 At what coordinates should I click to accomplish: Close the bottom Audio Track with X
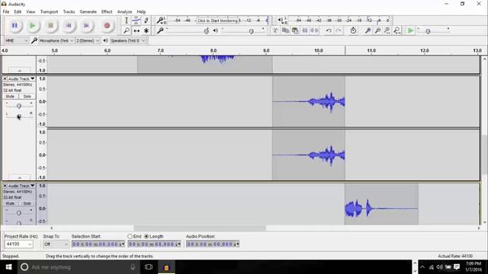point(5,186)
